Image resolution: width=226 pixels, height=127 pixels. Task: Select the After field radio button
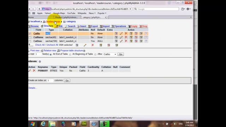[x=95, y=54]
